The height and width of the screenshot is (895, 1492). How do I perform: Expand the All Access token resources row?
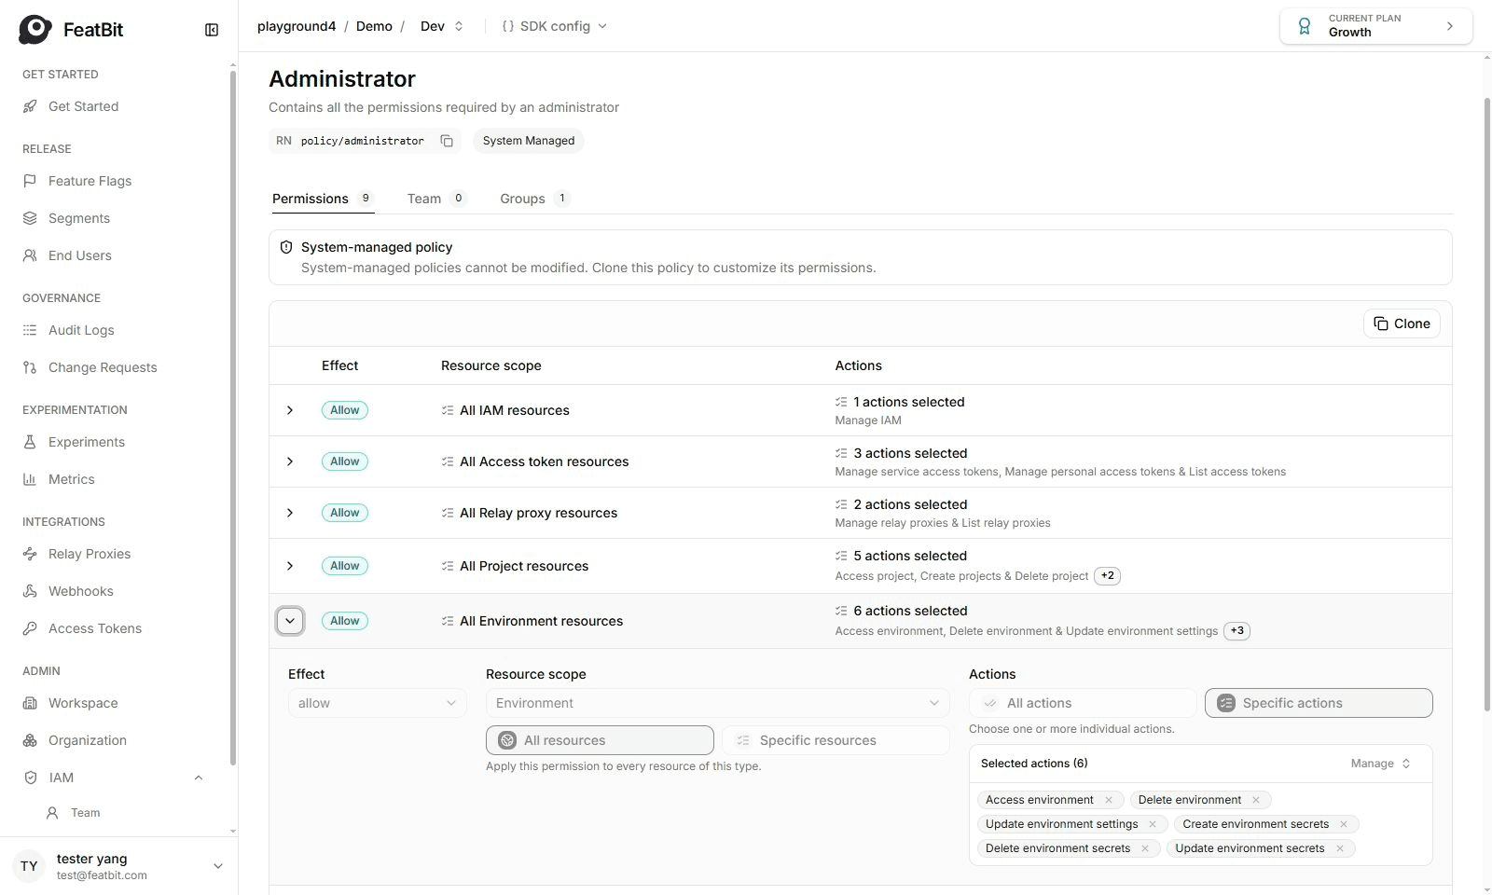coord(290,461)
